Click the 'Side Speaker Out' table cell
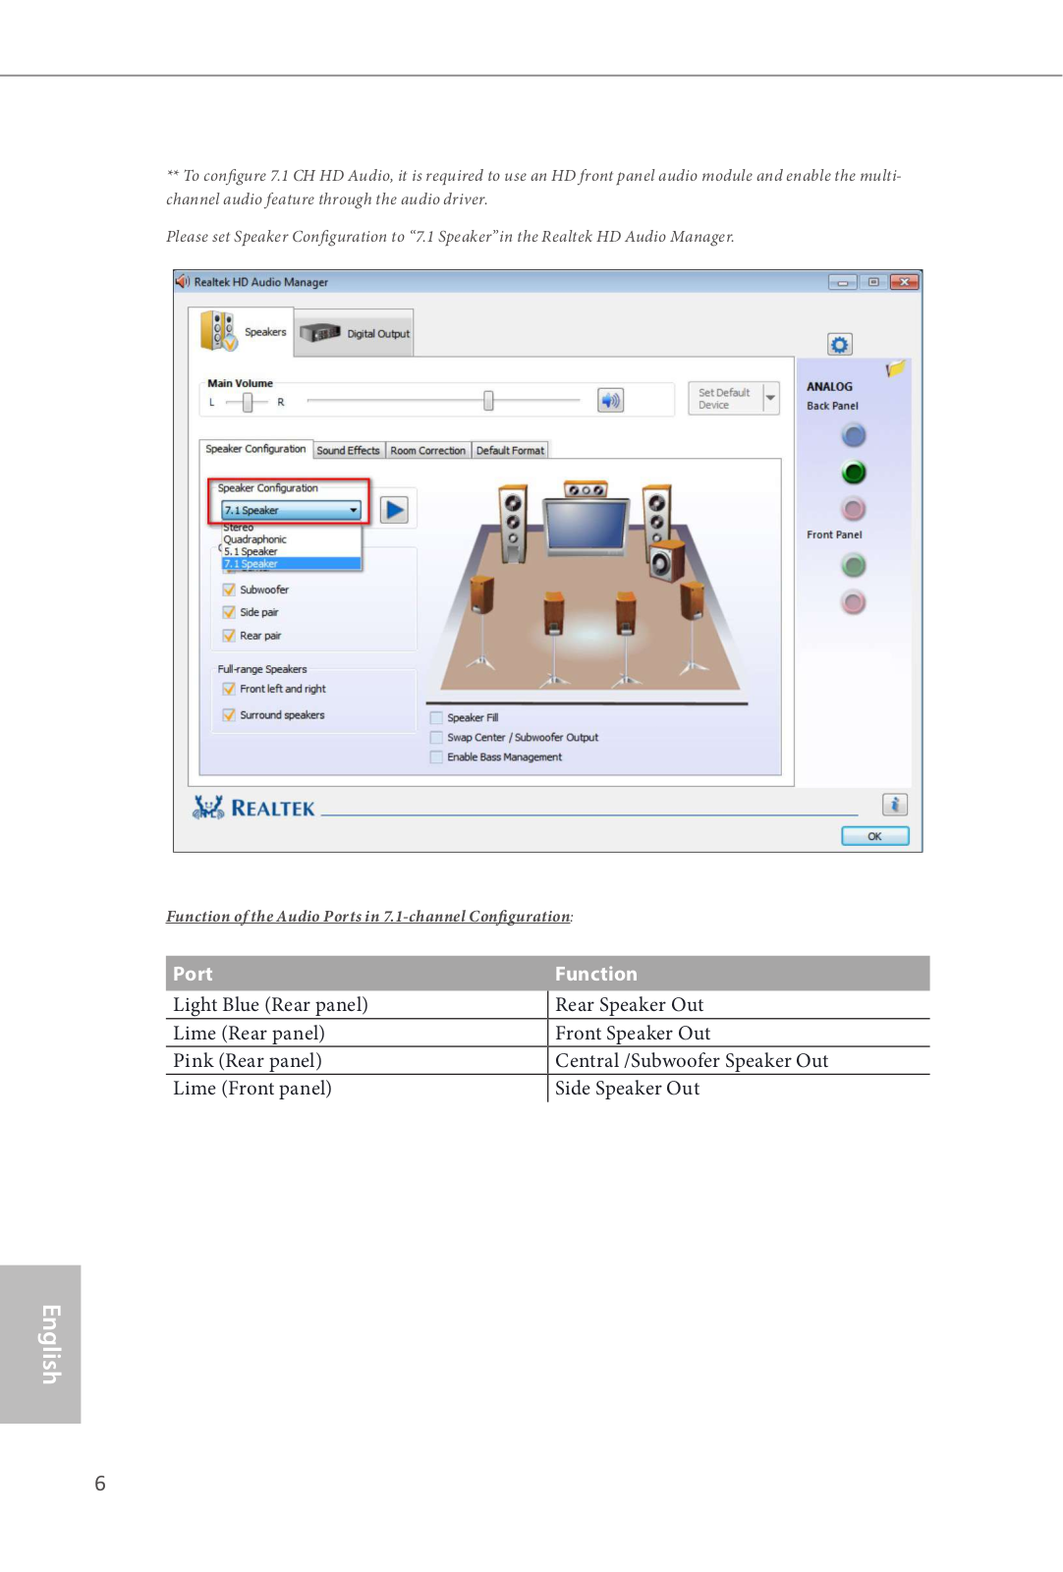The image size is (1063, 1572). [739, 1088]
